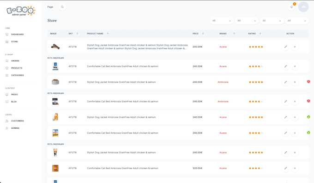Click Ambrosia brand link in Comfortable Cat Bed row

pos(223,102)
